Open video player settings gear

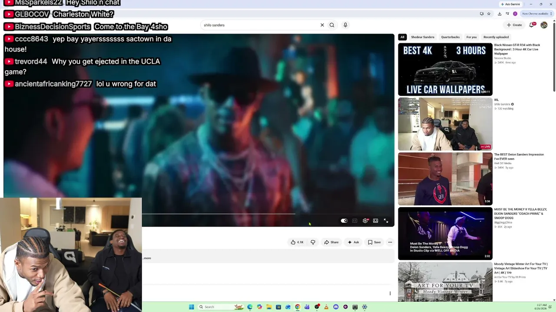tap(365, 221)
